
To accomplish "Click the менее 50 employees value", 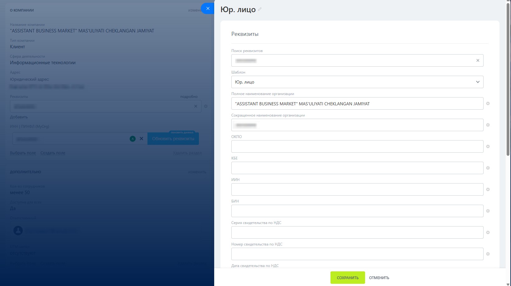I will click(20, 193).
